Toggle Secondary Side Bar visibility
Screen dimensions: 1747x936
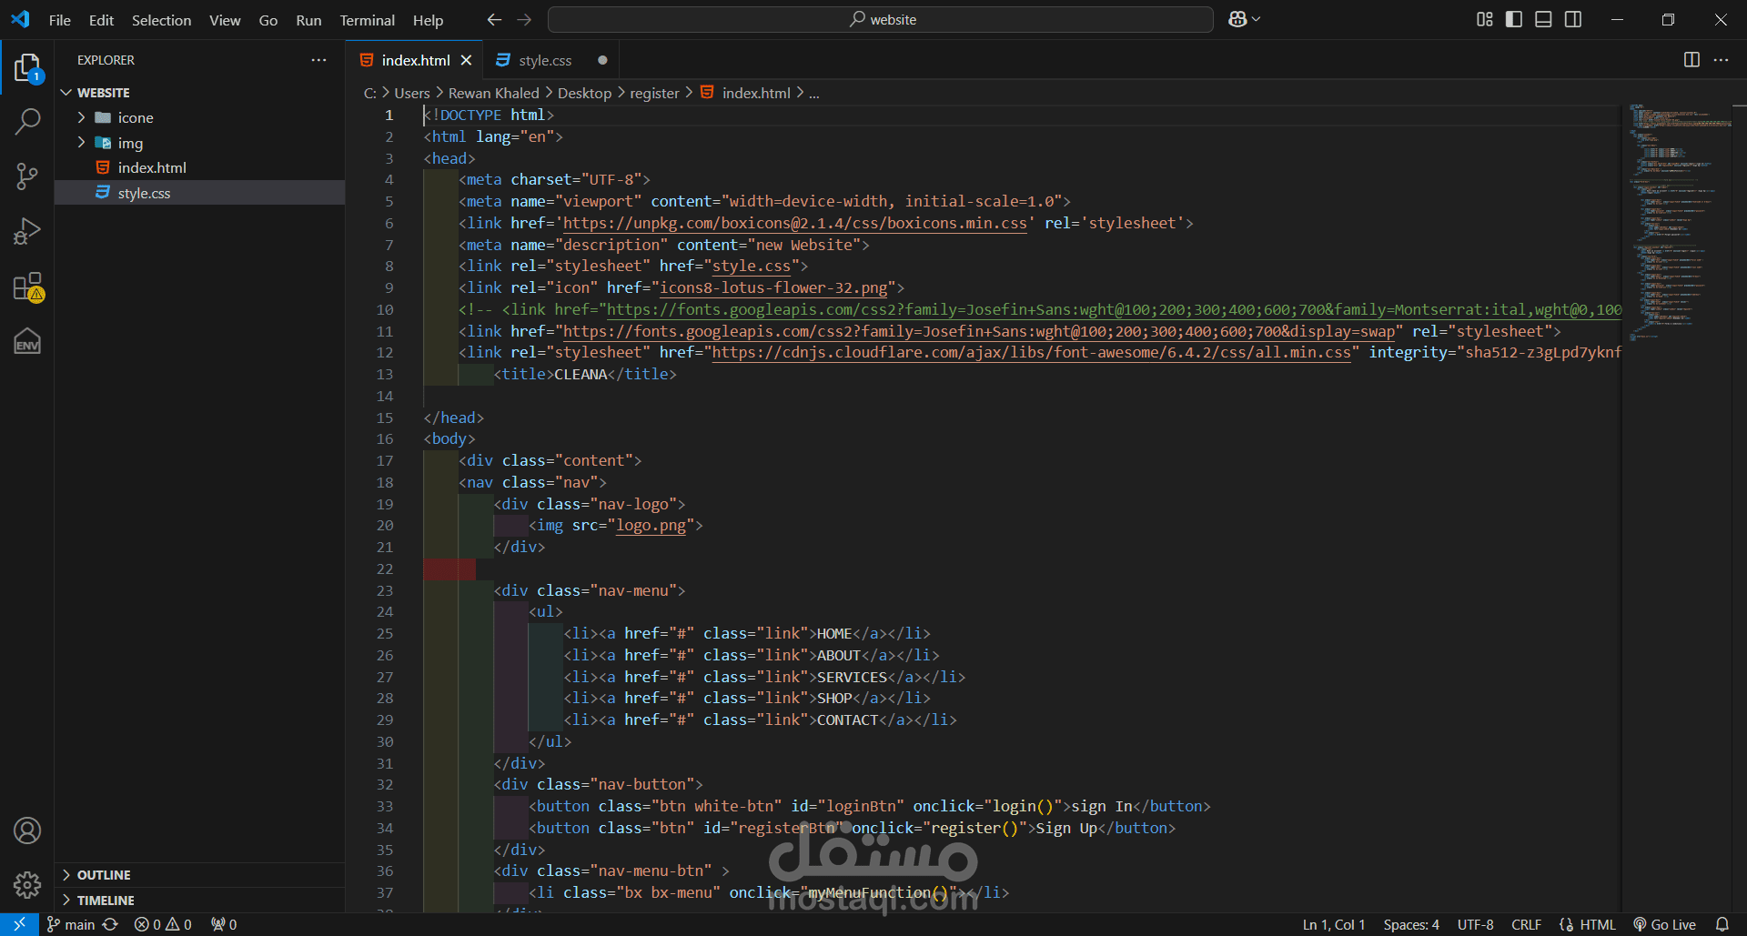(x=1573, y=19)
